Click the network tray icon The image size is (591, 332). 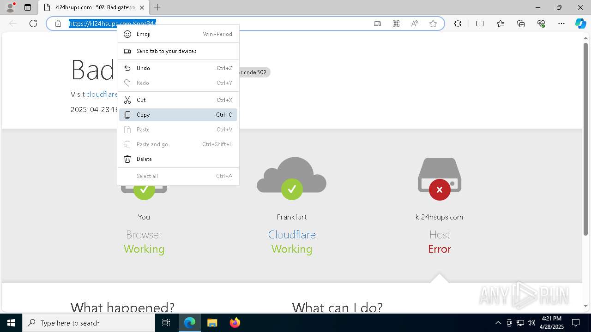coord(520,323)
